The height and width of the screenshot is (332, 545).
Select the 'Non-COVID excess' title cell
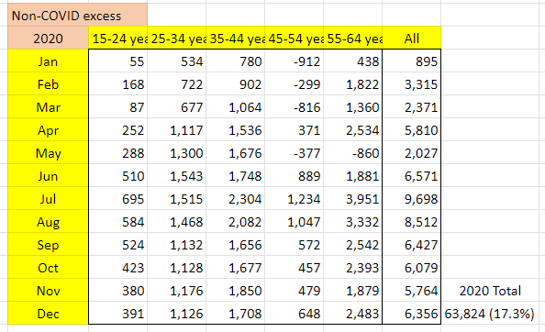pyautogui.click(x=77, y=15)
